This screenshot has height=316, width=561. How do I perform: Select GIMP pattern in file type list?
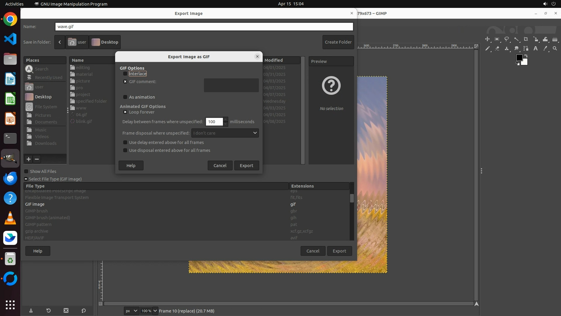pos(38,224)
